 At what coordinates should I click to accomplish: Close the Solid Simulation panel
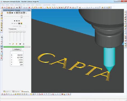30,10
